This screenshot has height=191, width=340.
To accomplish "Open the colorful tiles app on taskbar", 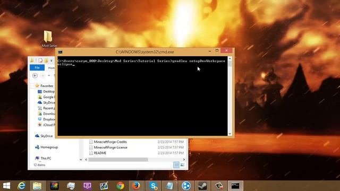I will 54,186.
